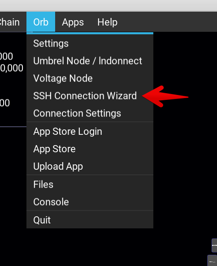The image size is (217, 266).
Task: Click the lower gray node box
Action: point(212,261)
